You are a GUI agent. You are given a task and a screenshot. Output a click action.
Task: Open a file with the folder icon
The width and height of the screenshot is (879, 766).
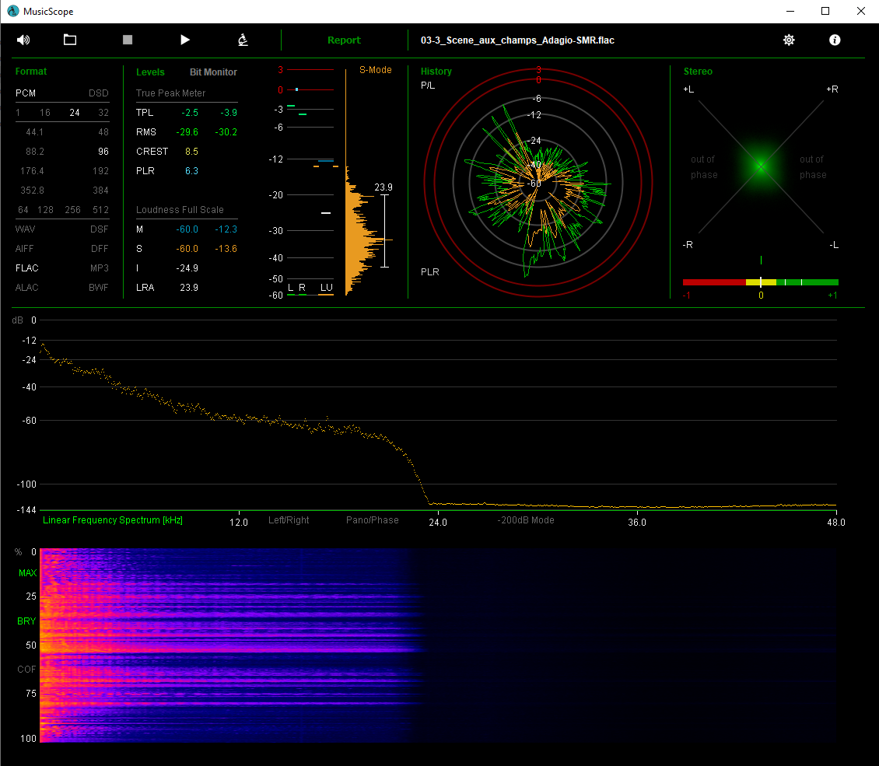[70, 40]
